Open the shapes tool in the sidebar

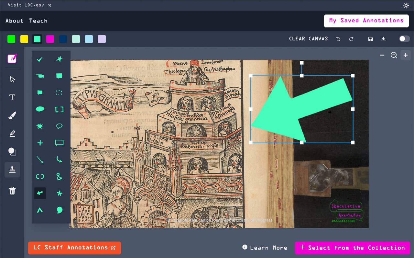coord(12,151)
